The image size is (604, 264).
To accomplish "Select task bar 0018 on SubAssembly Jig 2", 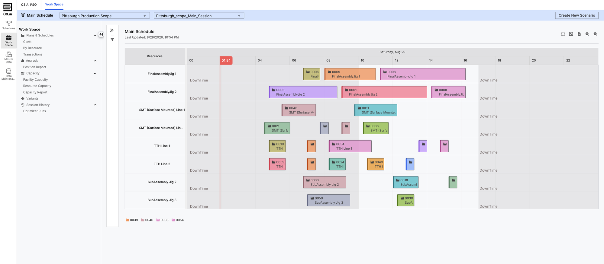I will click(406, 182).
